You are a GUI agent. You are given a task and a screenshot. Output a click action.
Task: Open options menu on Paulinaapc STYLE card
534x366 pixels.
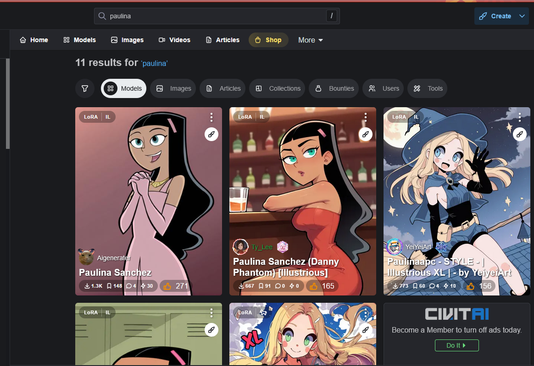pos(520,117)
